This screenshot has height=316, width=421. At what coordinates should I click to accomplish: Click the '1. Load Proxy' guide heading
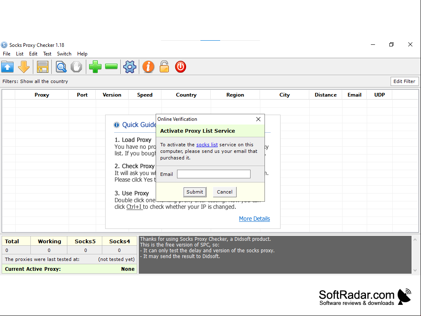tap(133, 140)
